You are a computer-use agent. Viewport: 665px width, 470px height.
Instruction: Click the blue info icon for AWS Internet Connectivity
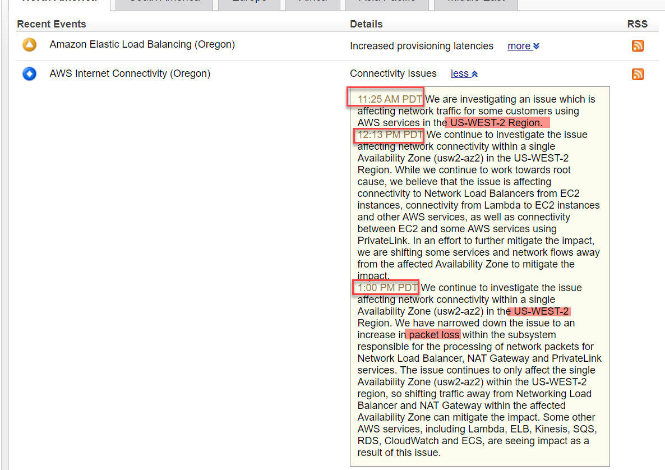[29, 74]
